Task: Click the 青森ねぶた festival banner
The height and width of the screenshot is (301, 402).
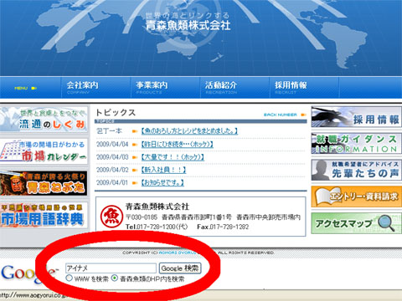Action: 44,183
